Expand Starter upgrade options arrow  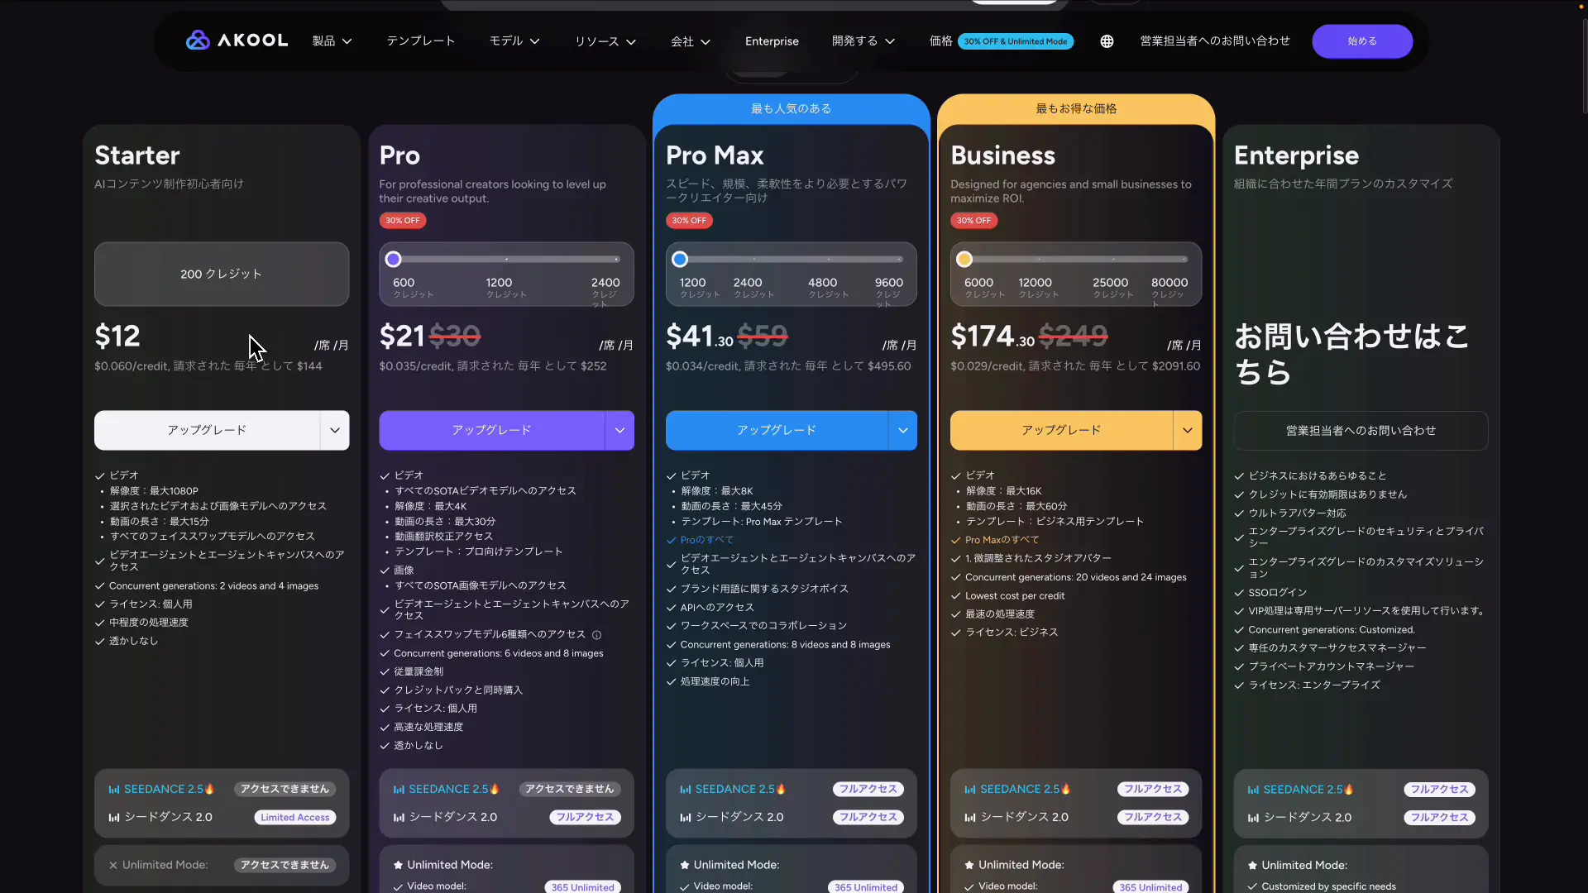(x=334, y=430)
